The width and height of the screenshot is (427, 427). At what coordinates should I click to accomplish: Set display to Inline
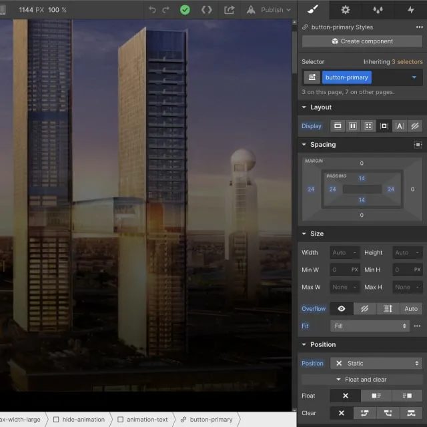click(x=399, y=126)
